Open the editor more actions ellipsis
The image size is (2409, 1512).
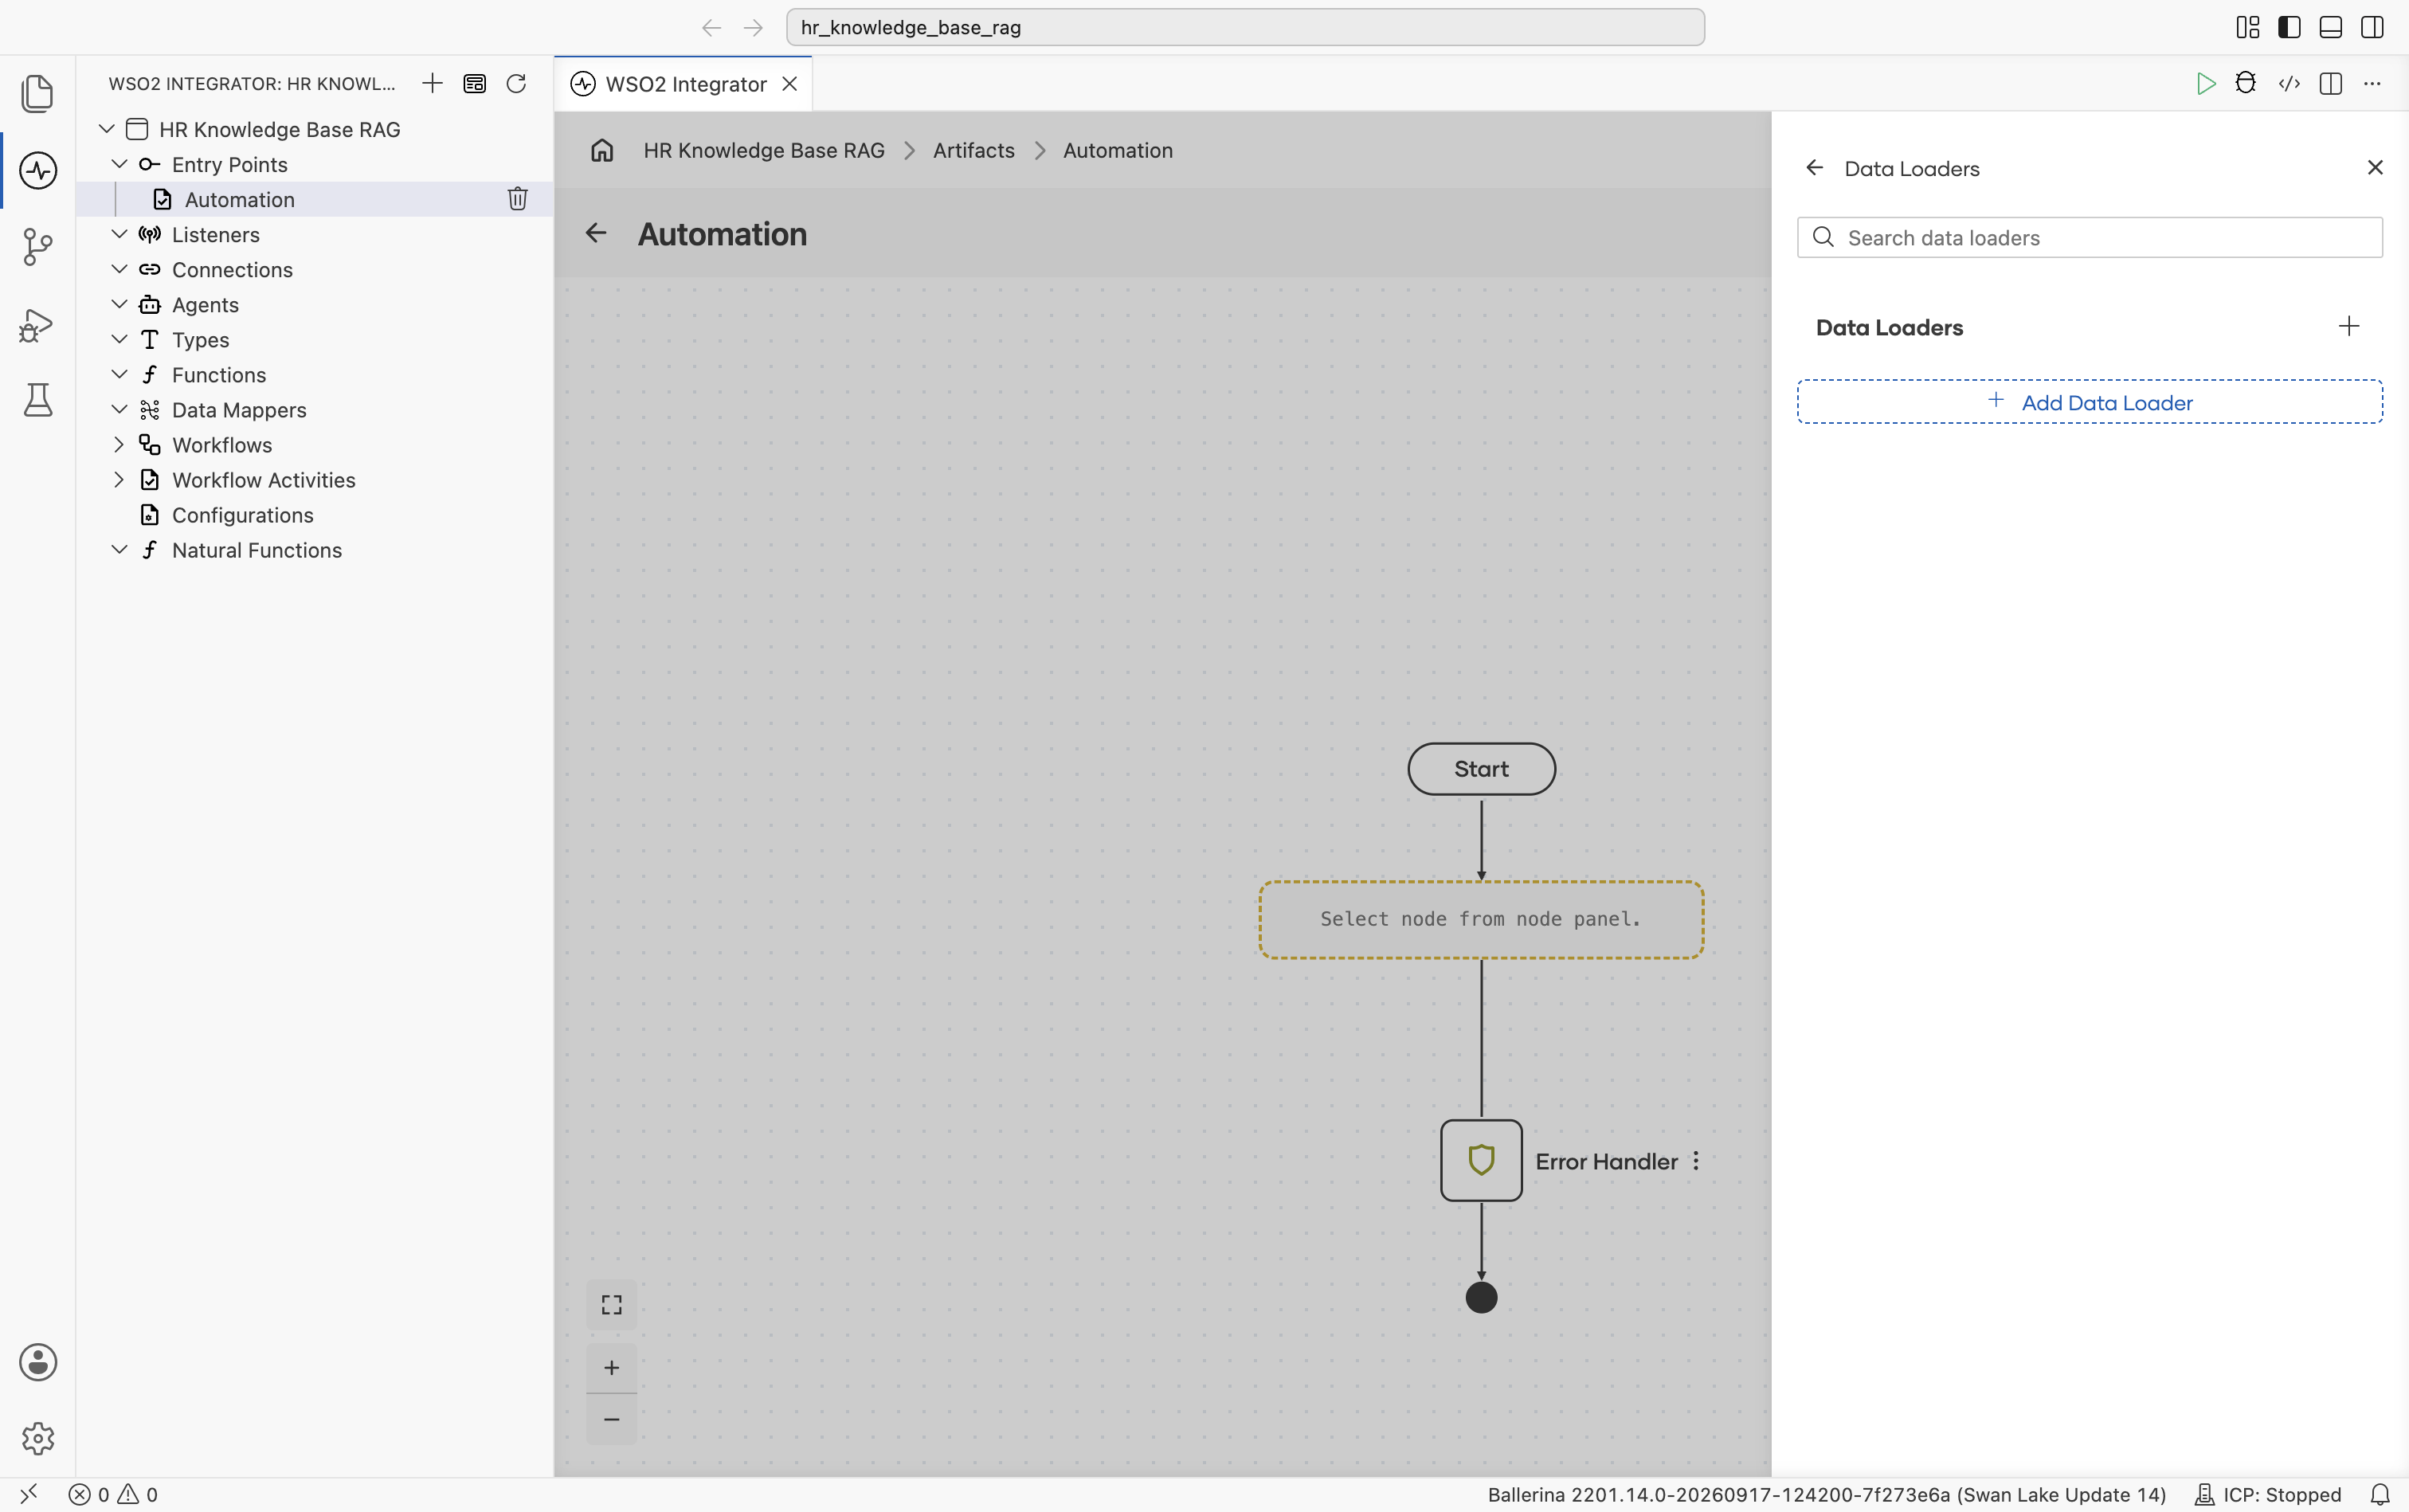click(x=2372, y=83)
